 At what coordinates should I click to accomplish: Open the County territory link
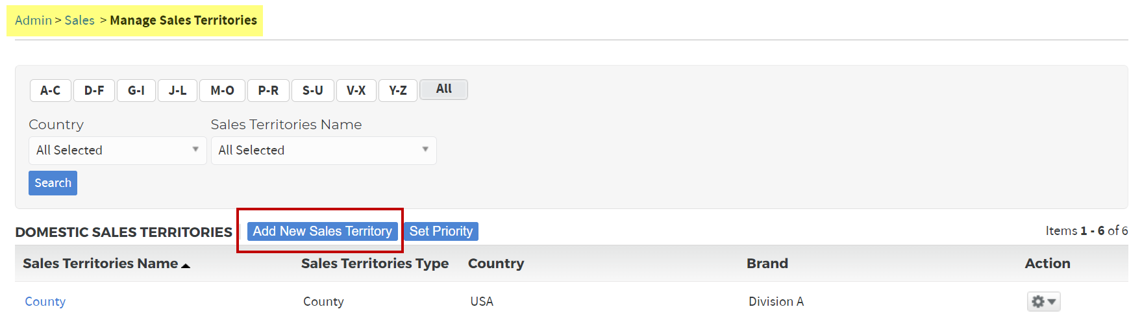(x=45, y=301)
